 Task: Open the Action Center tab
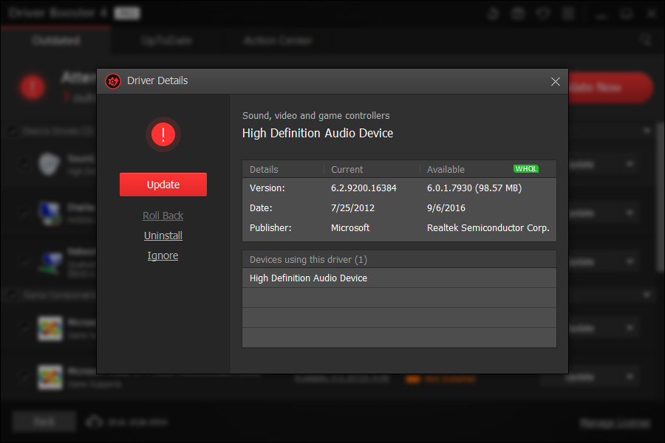(x=277, y=41)
